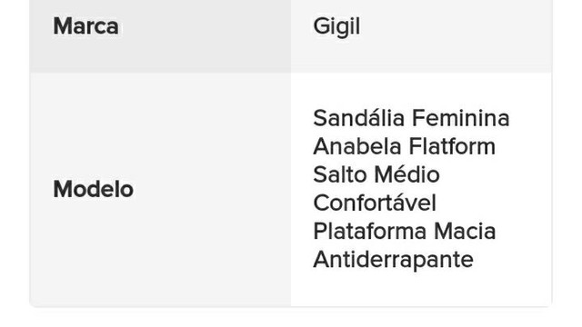Viewport: 582px width, 327px height.
Task: Click the Antiderrapante text line
Action: 393,260
